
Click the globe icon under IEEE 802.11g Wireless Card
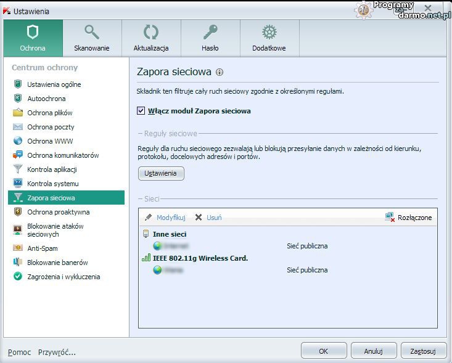coord(157,270)
